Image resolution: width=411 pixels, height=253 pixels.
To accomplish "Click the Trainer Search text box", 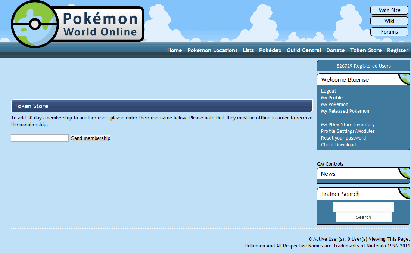I will (x=363, y=207).
